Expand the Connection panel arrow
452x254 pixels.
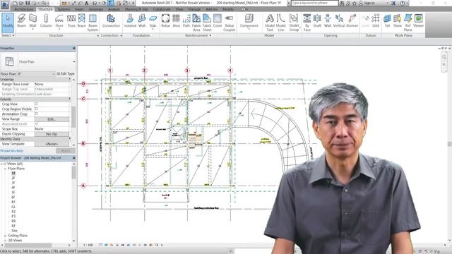point(121,35)
